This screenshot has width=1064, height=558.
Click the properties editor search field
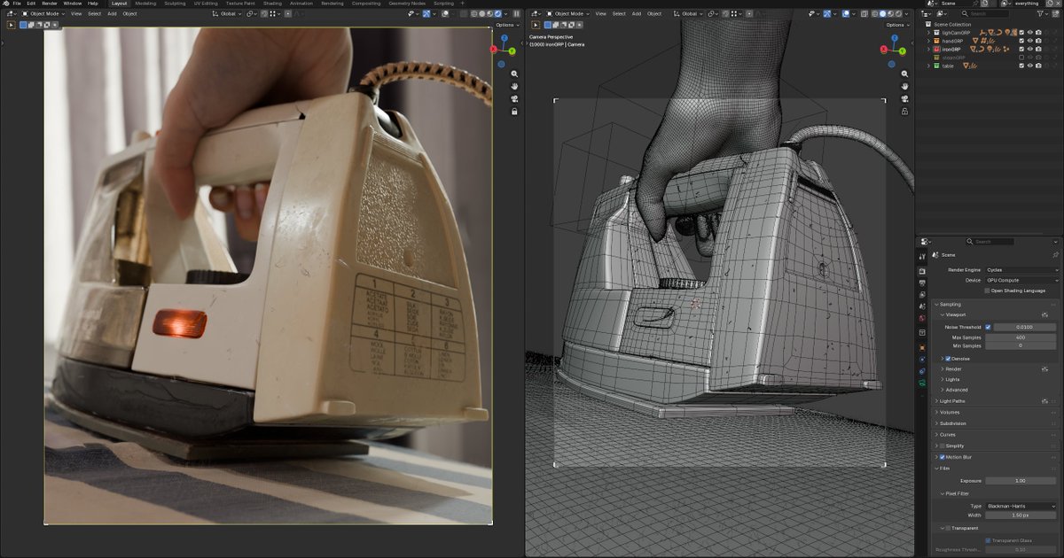point(991,241)
